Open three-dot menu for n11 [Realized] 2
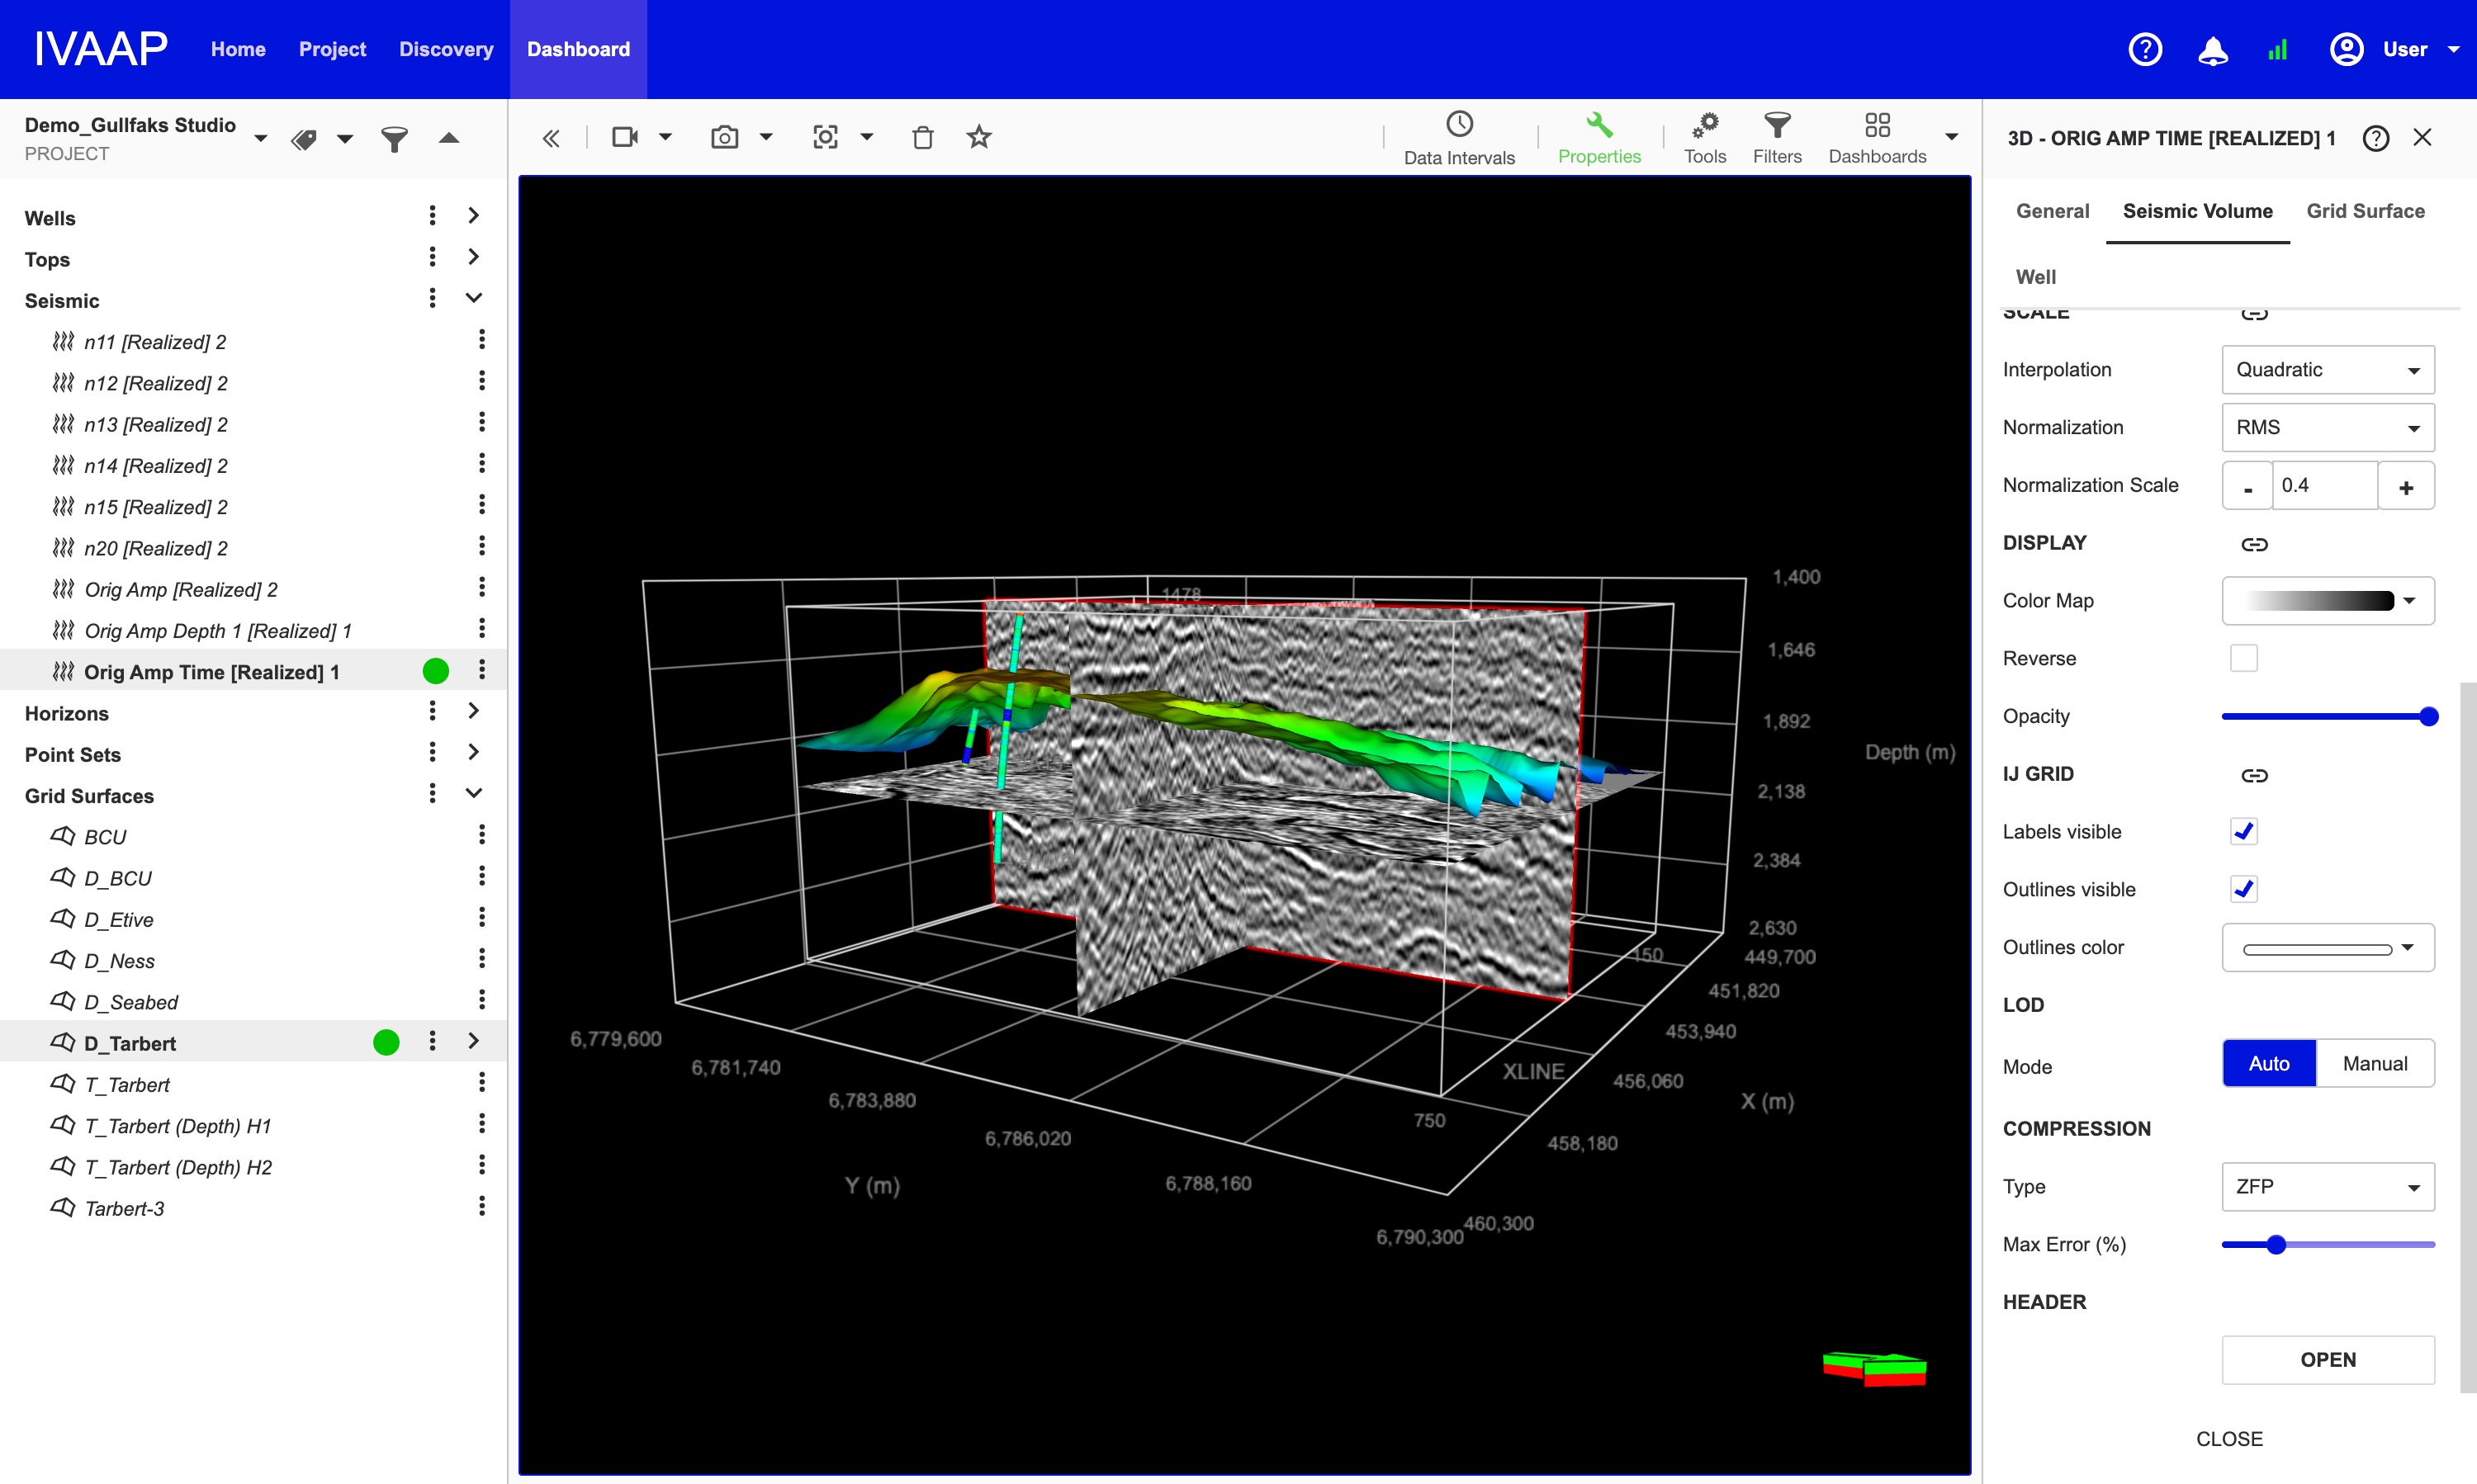This screenshot has height=1484, width=2477. click(x=481, y=341)
